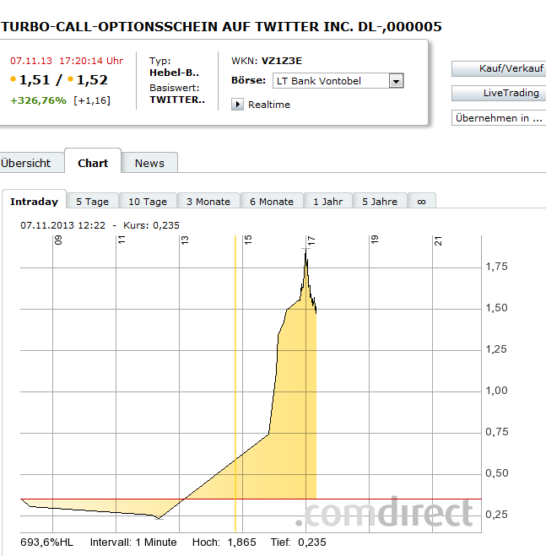Switch to the Übersicht tab
This screenshot has height=556, width=546.
tap(26, 163)
